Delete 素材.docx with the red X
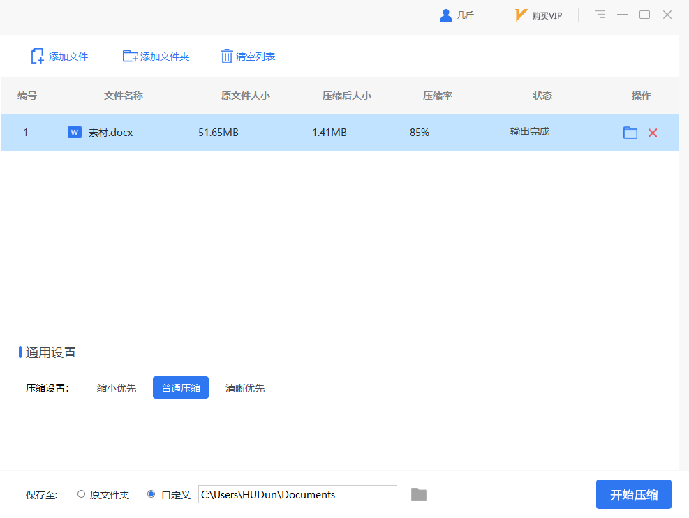689x518 pixels. pyautogui.click(x=653, y=133)
